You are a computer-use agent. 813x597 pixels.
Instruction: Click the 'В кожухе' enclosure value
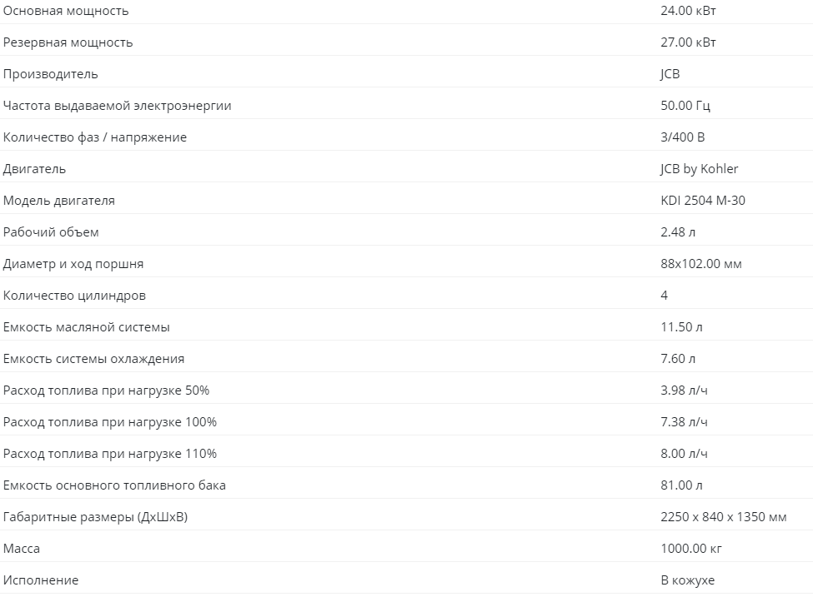pos(688,580)
